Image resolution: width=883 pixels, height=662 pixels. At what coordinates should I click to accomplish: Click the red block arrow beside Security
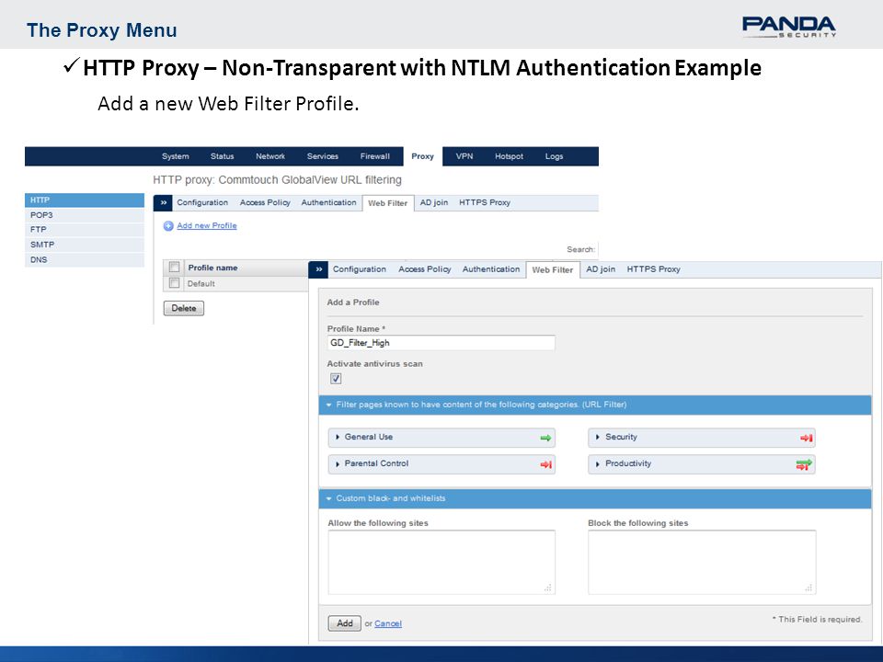(807, 438)
